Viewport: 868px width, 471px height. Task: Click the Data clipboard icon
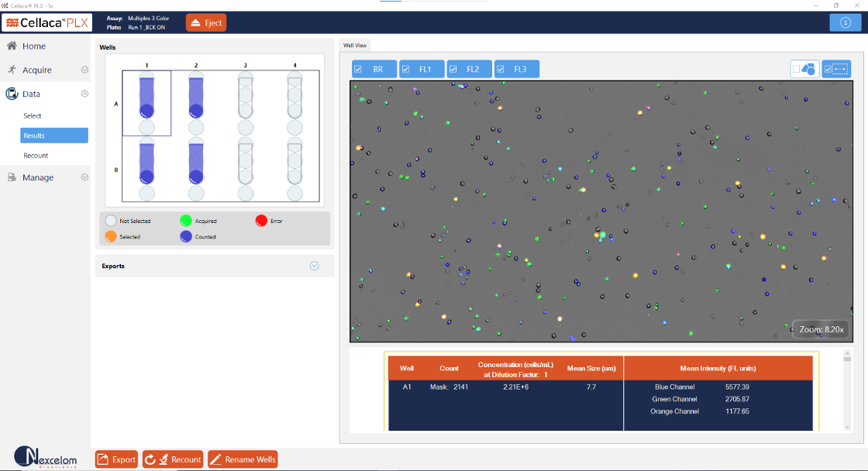12,94
